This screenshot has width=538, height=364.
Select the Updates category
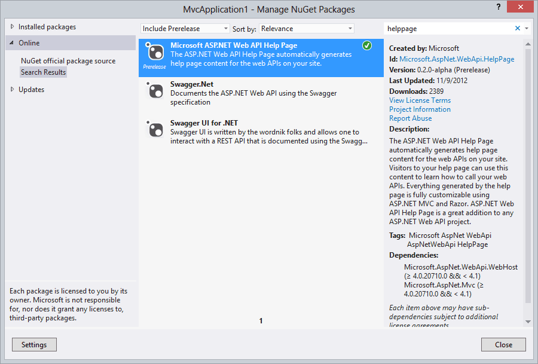tap(31, 90)
